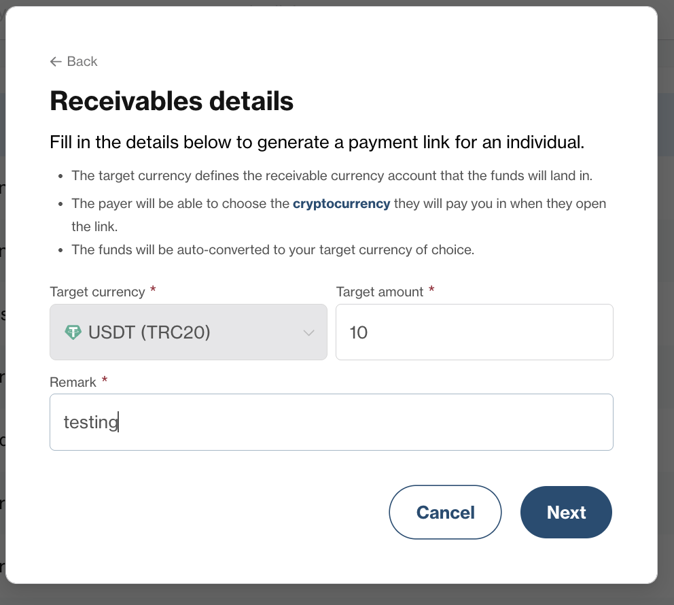The width and height of the screenshot is (674, 605).
Task: Click the Cancel button
Action: (445, 512)
